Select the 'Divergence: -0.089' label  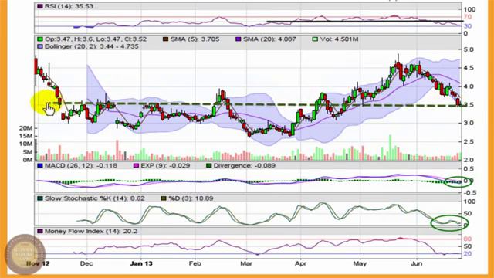245,165
